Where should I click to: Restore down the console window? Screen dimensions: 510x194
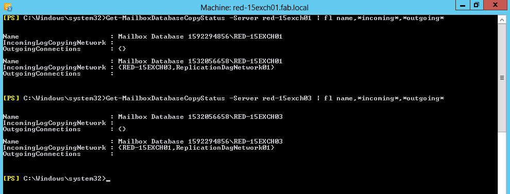tap(476, 5)
